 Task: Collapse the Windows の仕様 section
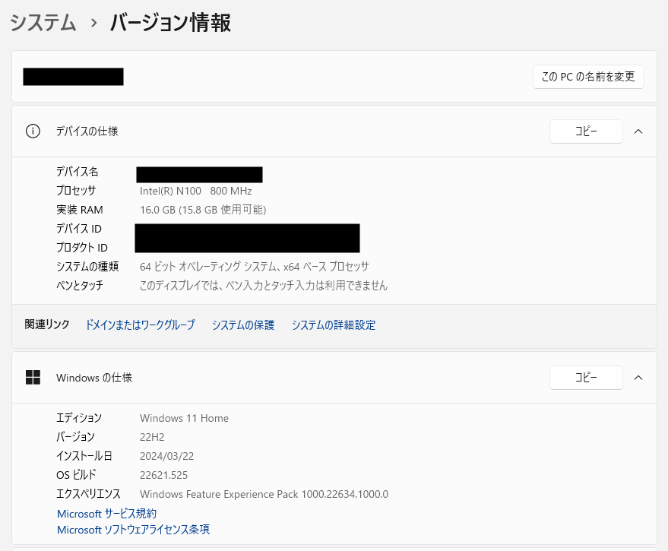click(638, 377)
